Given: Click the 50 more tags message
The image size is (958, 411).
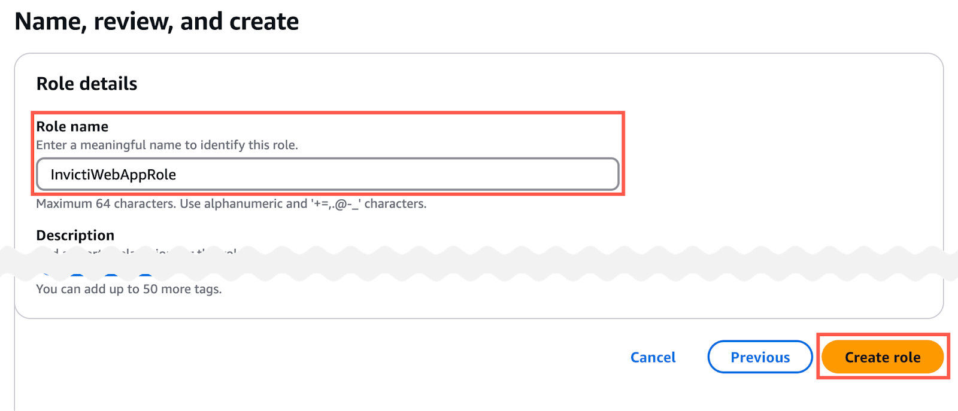Looking at the screenshot, I should pyautogui.click(x=129, y=288).
